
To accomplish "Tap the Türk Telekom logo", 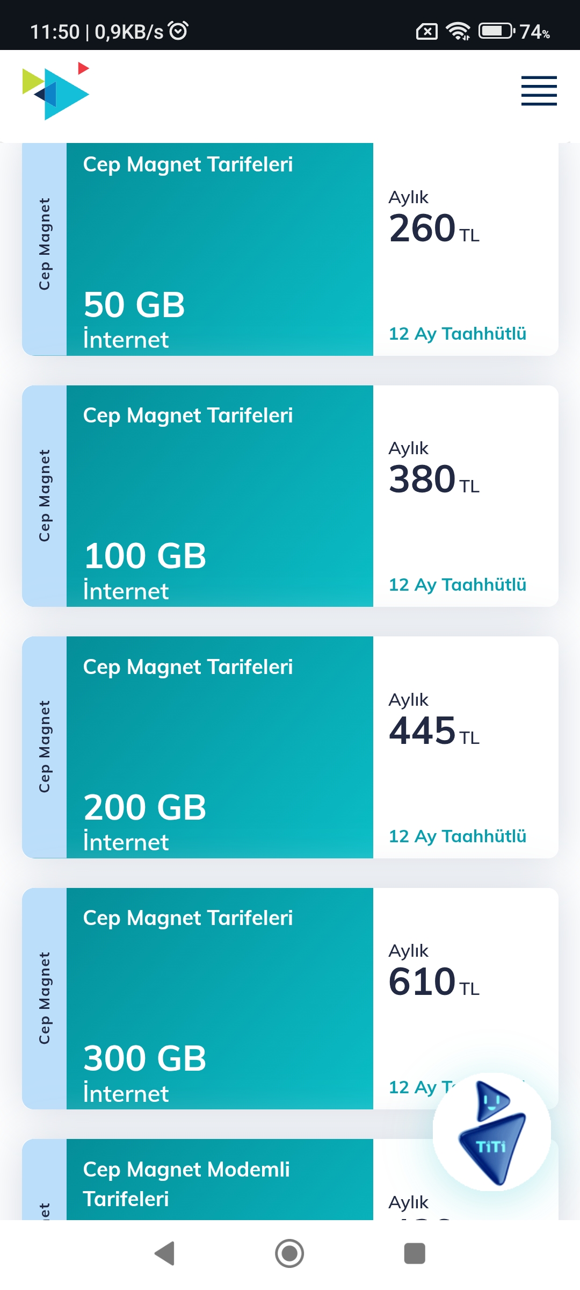I will point(56,91).
